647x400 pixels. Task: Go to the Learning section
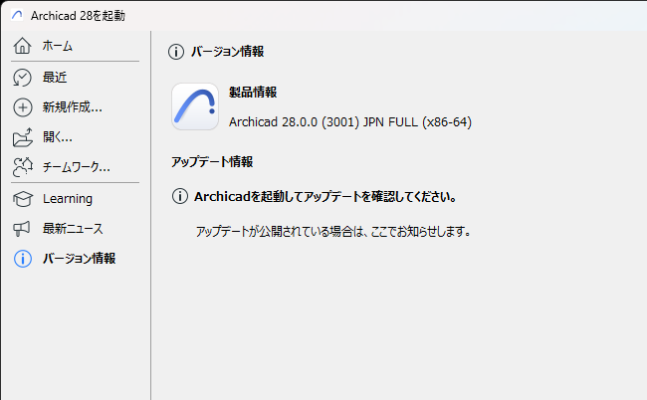[68, 198]
